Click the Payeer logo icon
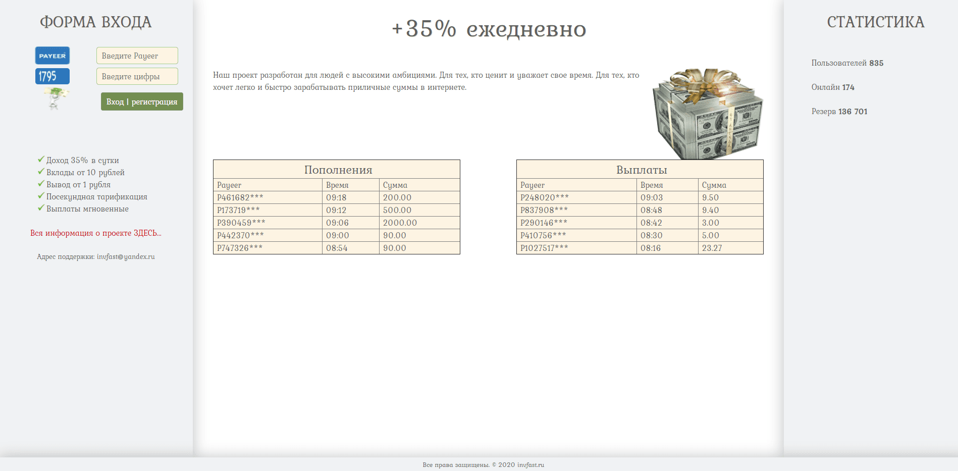Image resolution: width=958 pixels, height=471 pixels. pyautogui.click(x=52, y=56)
